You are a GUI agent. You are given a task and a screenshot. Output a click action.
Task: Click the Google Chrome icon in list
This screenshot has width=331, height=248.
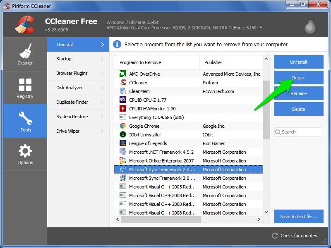[122, 126]
